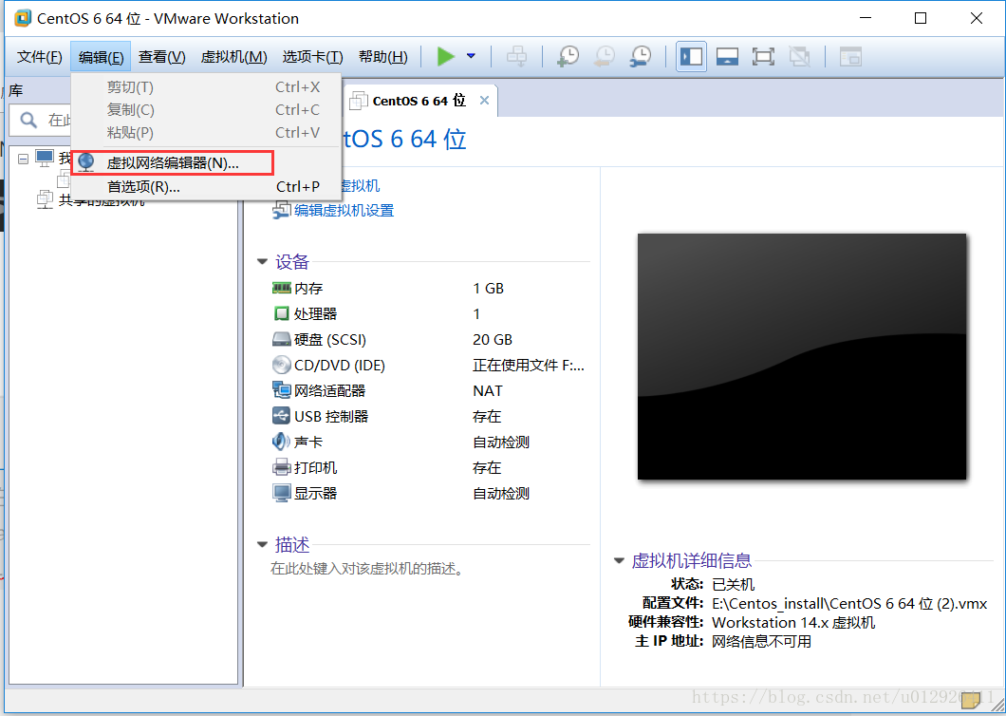This screenshot has width=1006, height=716.
Task: Switch to the CentOS 6 64 位 tab
Action: 419,101
